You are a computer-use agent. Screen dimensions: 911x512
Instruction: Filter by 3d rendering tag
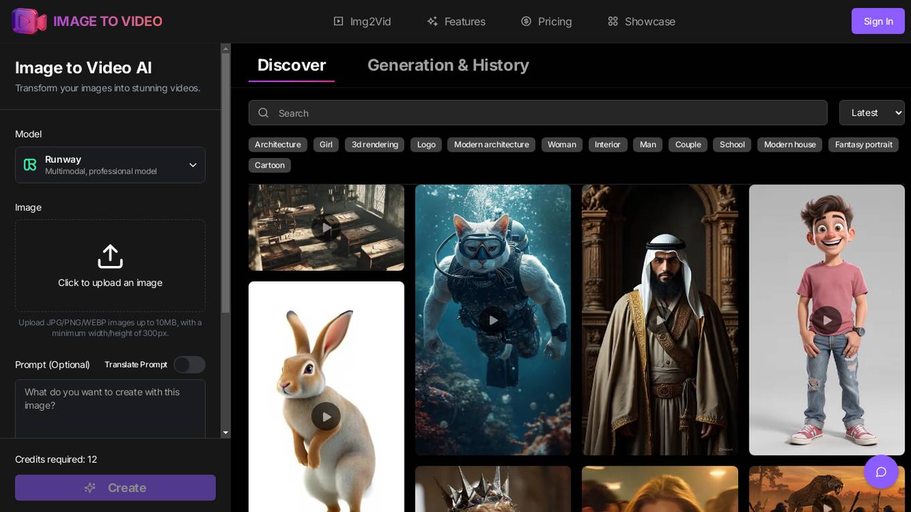tap(374, 145)
